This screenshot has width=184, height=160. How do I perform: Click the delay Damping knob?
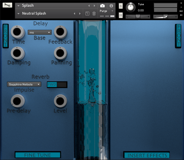pyautogui.click(x=18, y=53)
